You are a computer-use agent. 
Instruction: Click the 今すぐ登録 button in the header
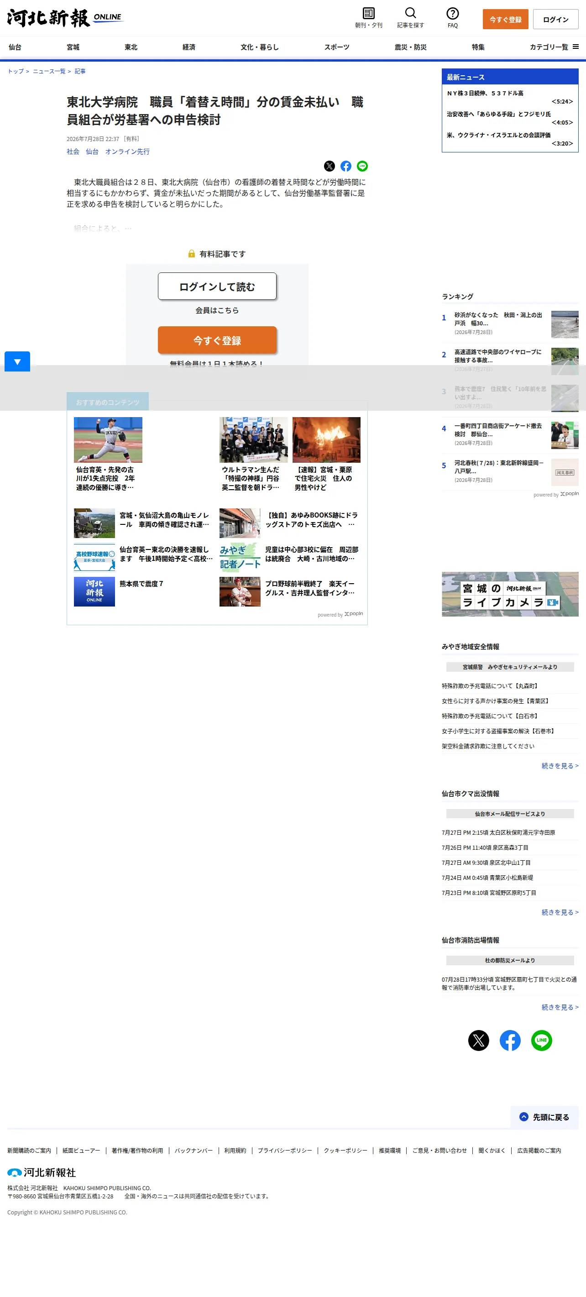point(506,20)
